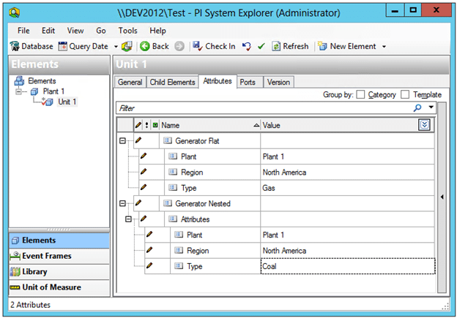The height and width of the screenshot is (318, 457).
Task: Select the Coal value cell
Action: [x=347, y=266]
